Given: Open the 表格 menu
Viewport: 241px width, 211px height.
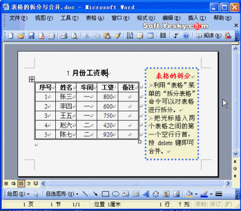Looking at the screenshot, I should (x=95, y=18).
